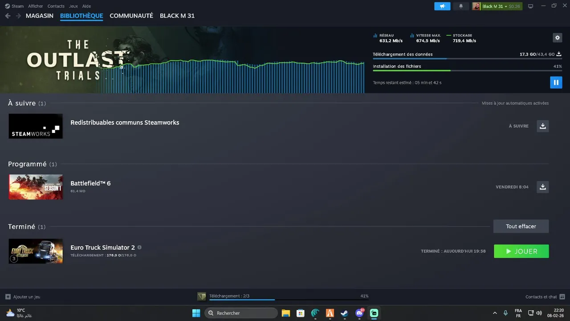Click Mises à jour automatiques activées text
This screenshot has width=570, height=321.
tap(515, 103)
